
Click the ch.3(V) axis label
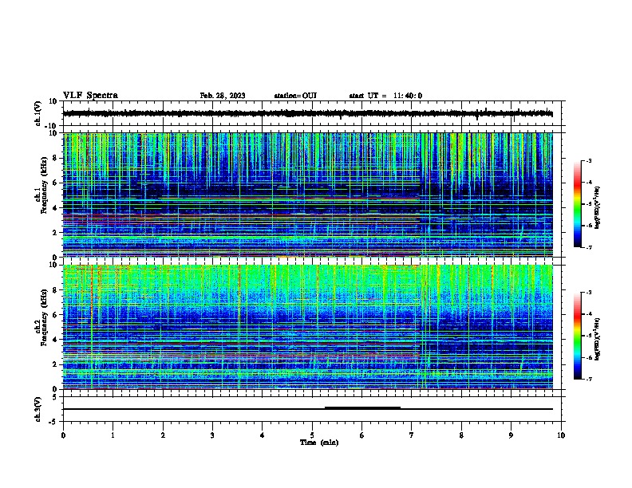[38, 409]
